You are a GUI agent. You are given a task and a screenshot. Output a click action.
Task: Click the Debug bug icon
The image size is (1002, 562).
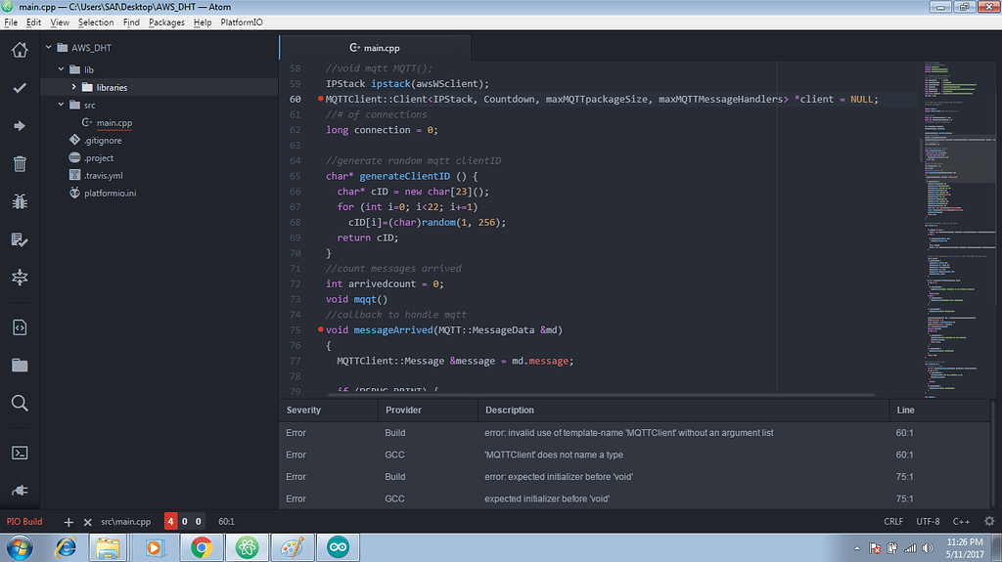[x=20, y=201]
